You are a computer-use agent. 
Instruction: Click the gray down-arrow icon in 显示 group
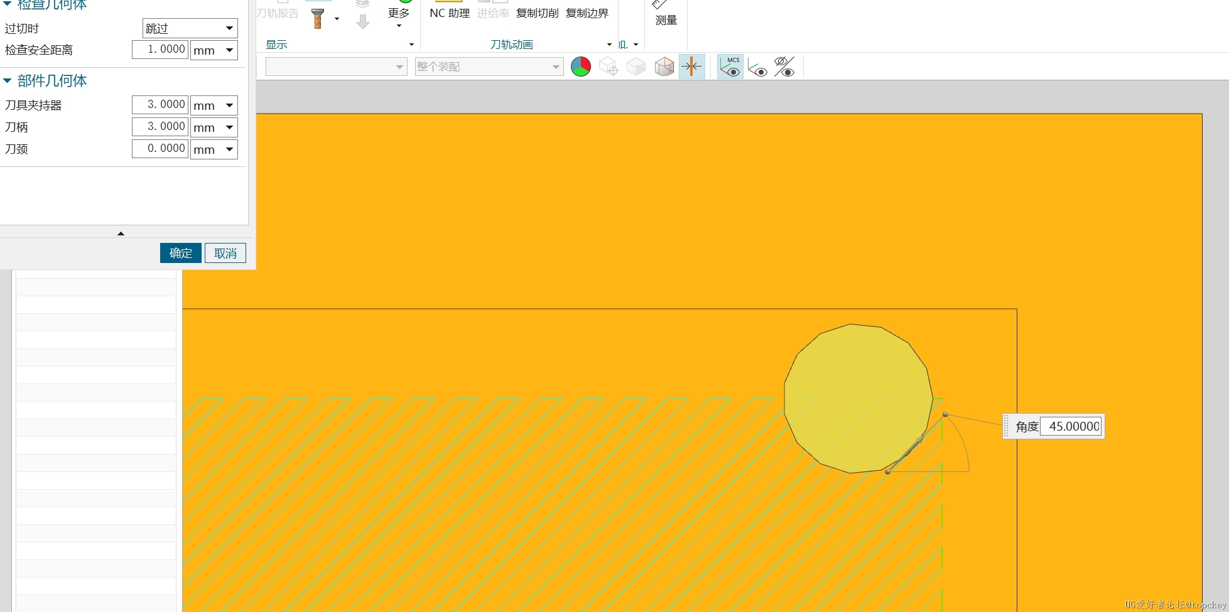[x=362, y=22]
